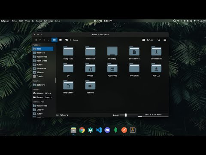Image resolution: width=206 pixels, height=155 pixels.
Task: Open the back history dropdown arrow
Action: 40,40
